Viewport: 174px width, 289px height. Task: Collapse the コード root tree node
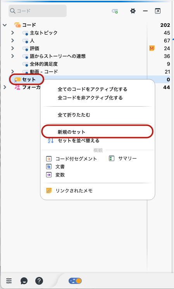[5, 25]
